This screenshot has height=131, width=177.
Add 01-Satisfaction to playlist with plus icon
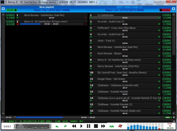[159, 18]
